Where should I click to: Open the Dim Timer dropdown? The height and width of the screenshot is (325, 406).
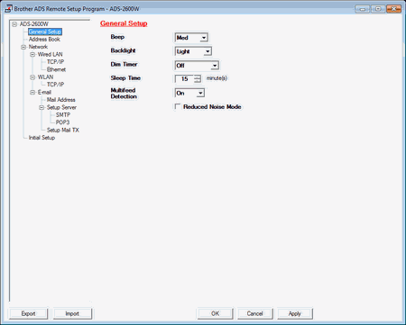click(x=197, y=66)
